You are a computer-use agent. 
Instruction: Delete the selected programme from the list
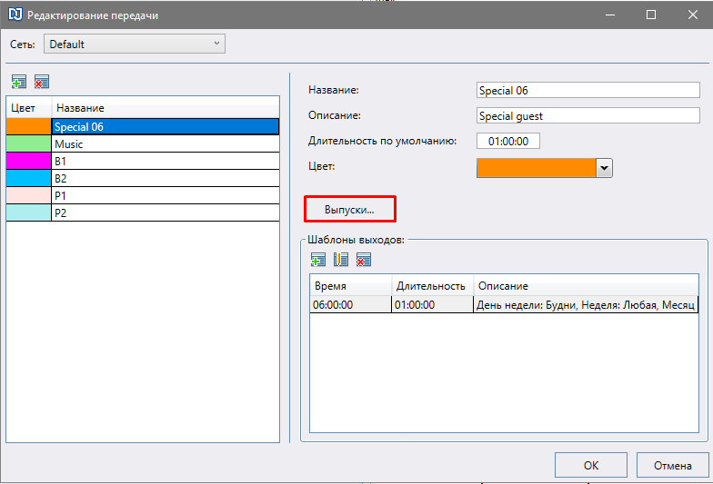coord(42,82)
